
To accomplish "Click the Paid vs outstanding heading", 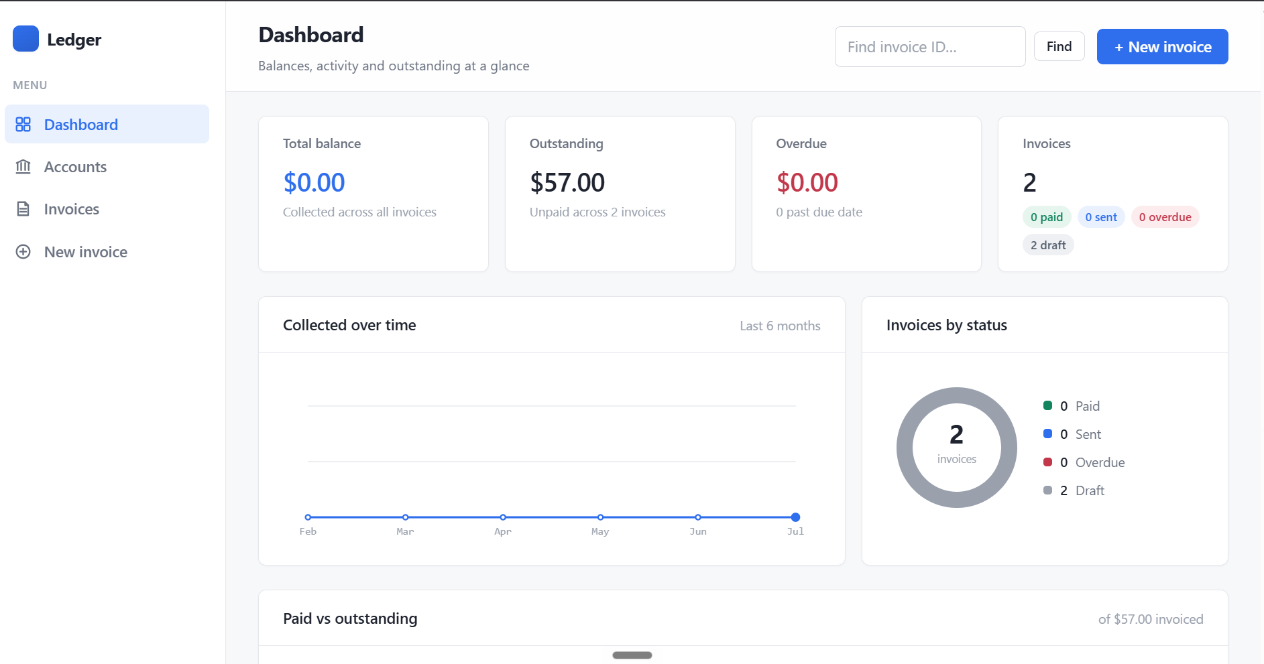I will pos(350,618).
